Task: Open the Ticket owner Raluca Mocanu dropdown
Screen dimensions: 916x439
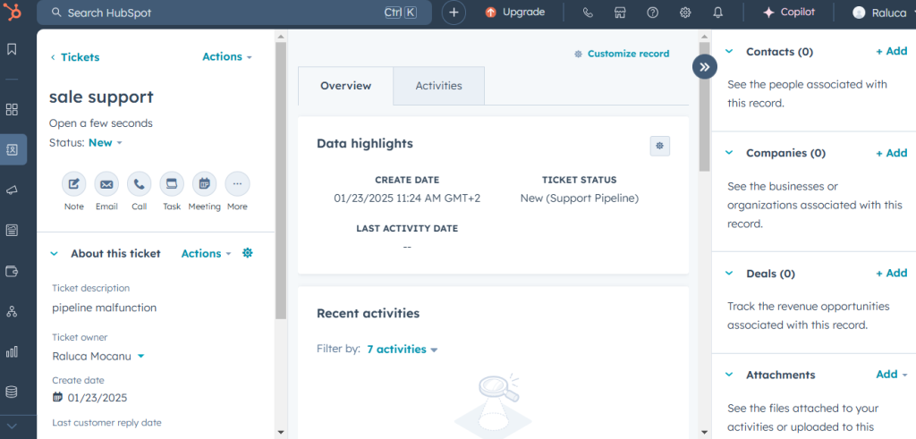Action: tap(98, 356)
